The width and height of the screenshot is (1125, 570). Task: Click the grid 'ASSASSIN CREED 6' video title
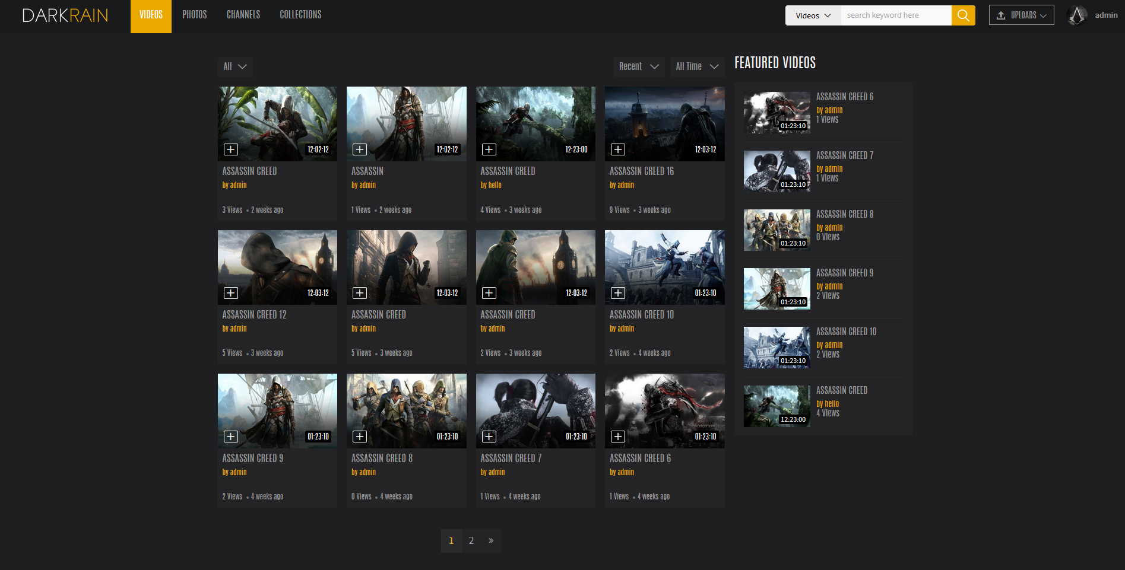(x=640, y=458)
